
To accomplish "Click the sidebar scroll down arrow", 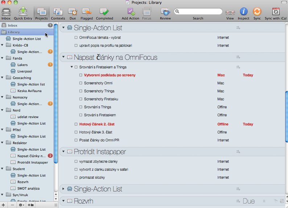I will click(56, 199).
